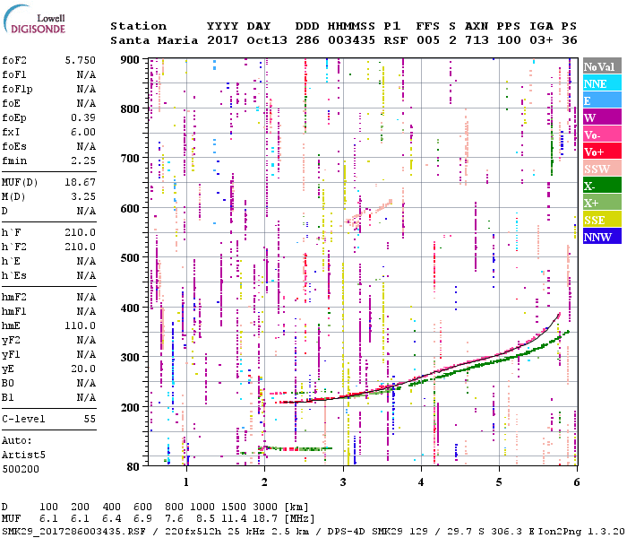
Task: Click the station name Santa Maria
Action: 154,40
